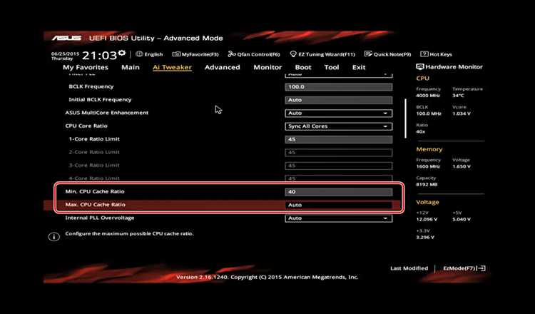Select the Max. CPU Cache Ratio row label
The image size is (535, 314).
pyautogui.click(x=95, y=204)
